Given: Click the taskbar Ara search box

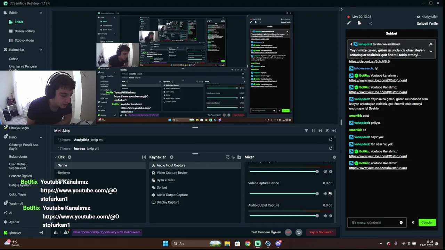Looking at the screenshot, I should click(197, 243).
